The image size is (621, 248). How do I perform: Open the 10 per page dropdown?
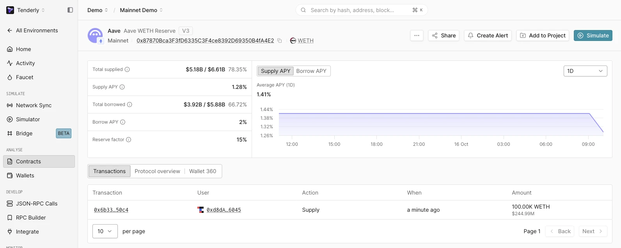coord(105,231)
